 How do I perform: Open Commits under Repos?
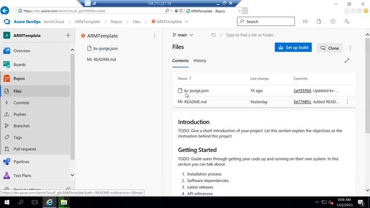pos(21,103)
